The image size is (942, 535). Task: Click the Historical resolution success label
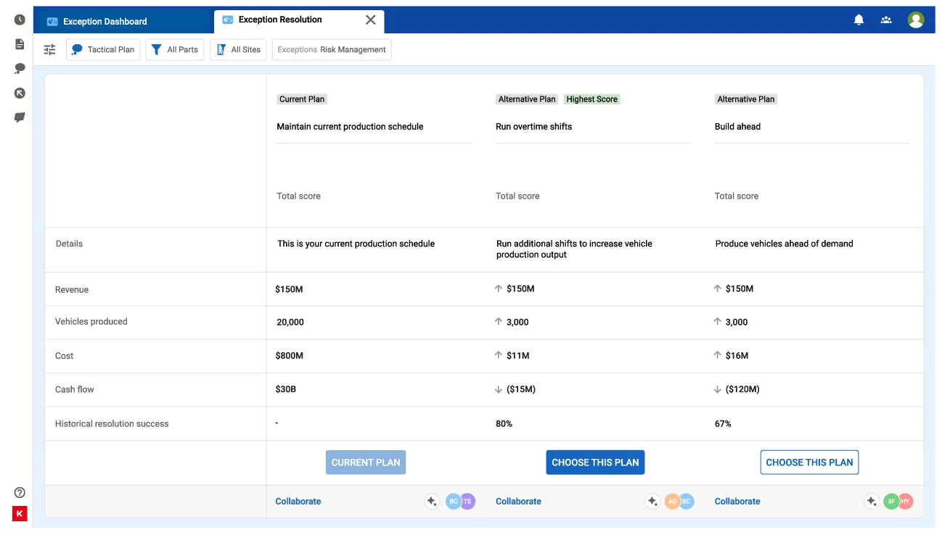tap(112, 423)
